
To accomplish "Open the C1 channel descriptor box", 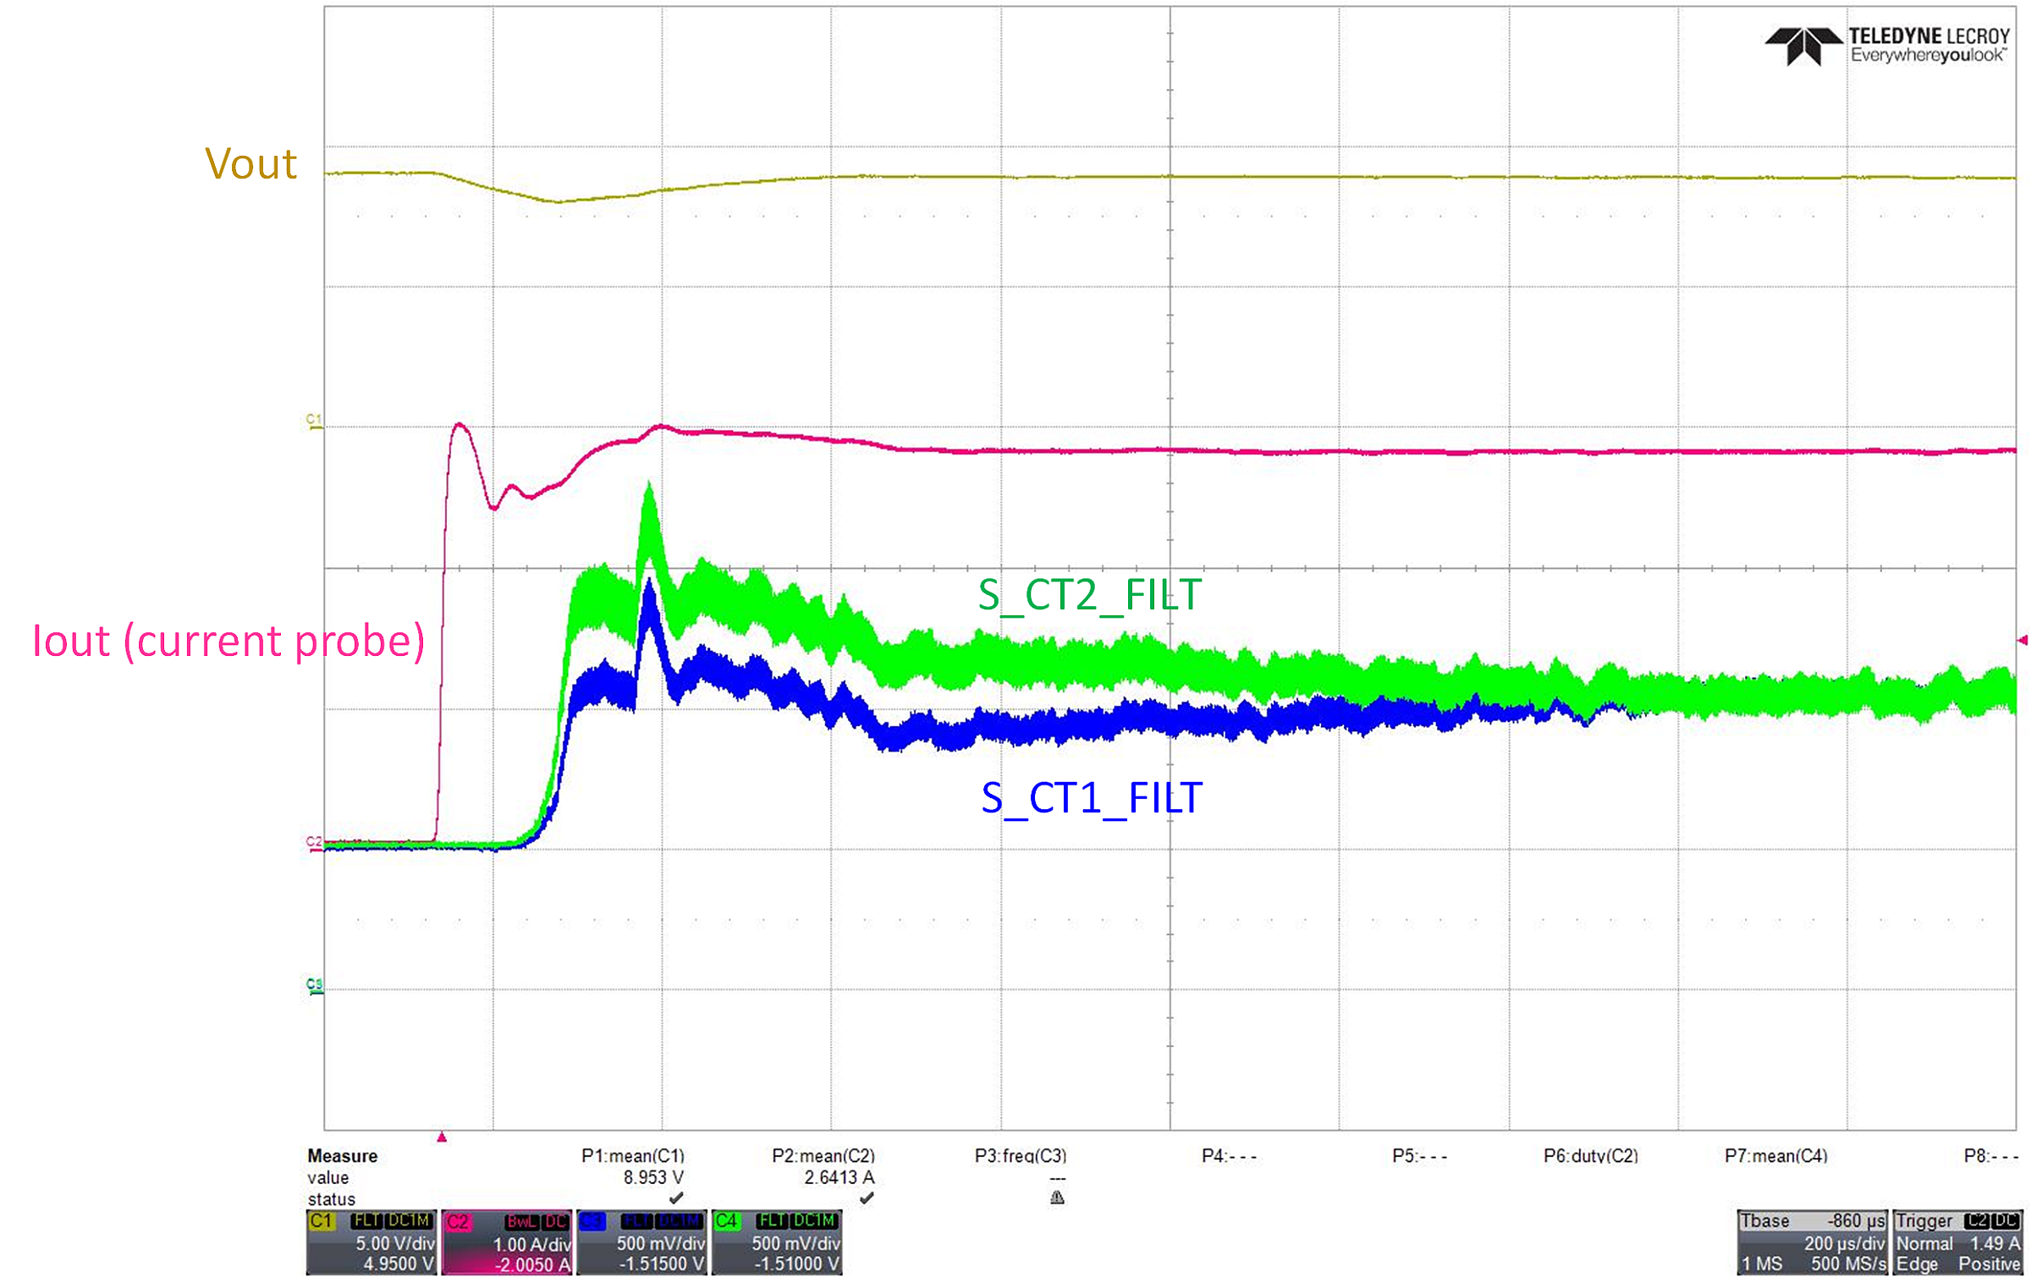I will click(372, 1242).
